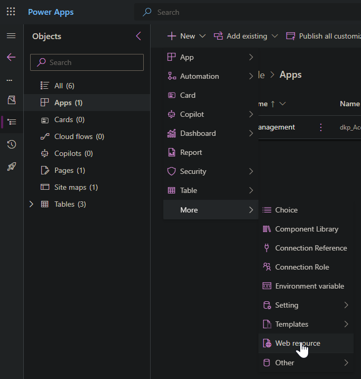
Task: Click the Connection Role people icon
Action: 267,267
